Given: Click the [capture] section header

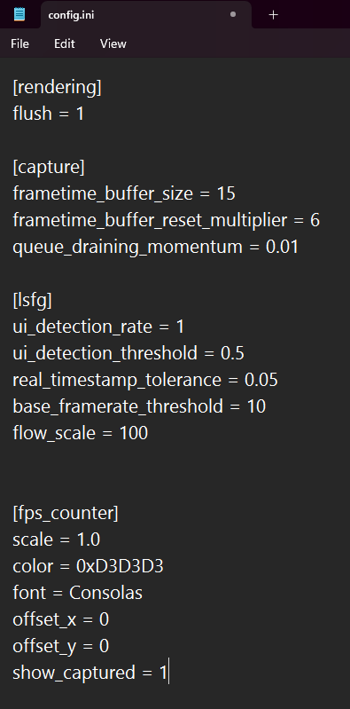Looking at the screenshot, I should (x=49, y=167).
